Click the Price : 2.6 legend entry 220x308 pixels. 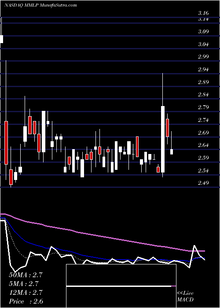tap(26, 301)
